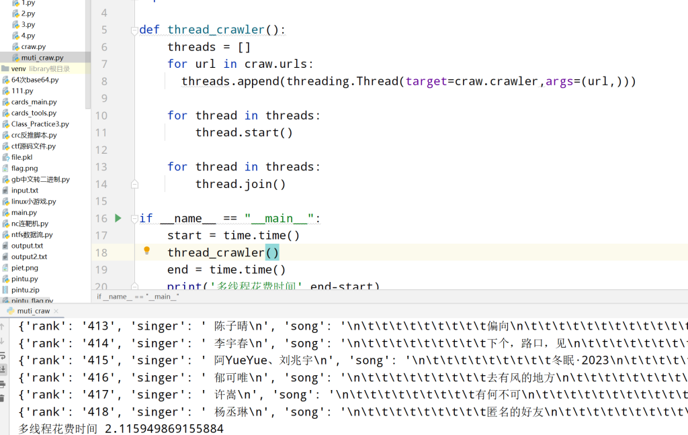Click the yellow lightbulb intention icon
Screen dimensions: 688x435
pyautogui.click(x=146, y=251)
